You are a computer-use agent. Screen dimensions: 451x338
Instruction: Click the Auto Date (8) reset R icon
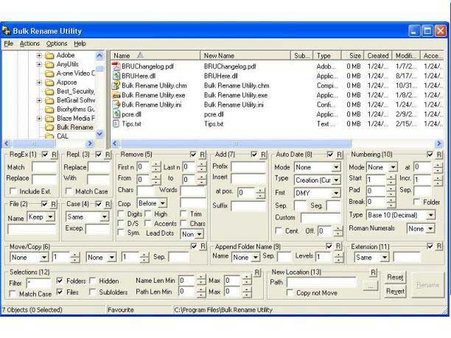click(x=340, y=155)
